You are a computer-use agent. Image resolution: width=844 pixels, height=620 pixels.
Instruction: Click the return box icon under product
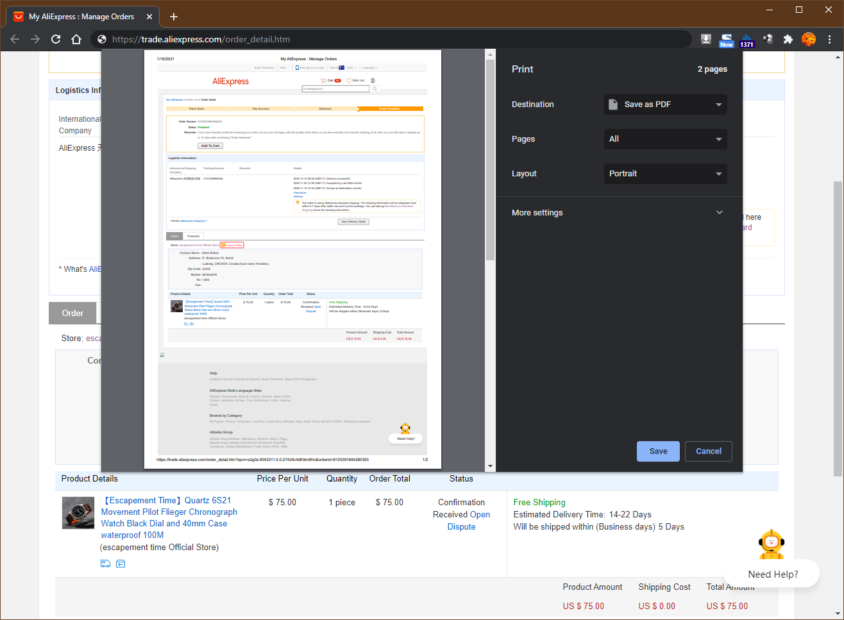pos(121,564)
